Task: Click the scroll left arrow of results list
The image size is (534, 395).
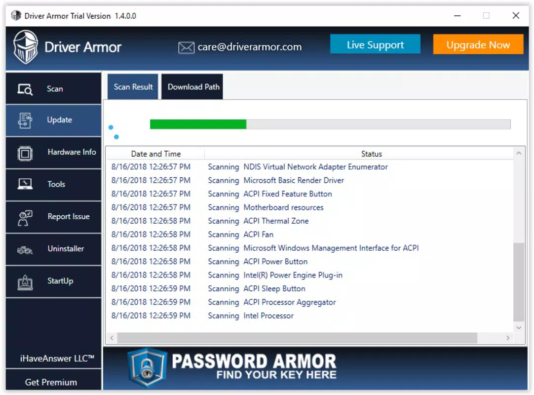Action: point(112,338)
